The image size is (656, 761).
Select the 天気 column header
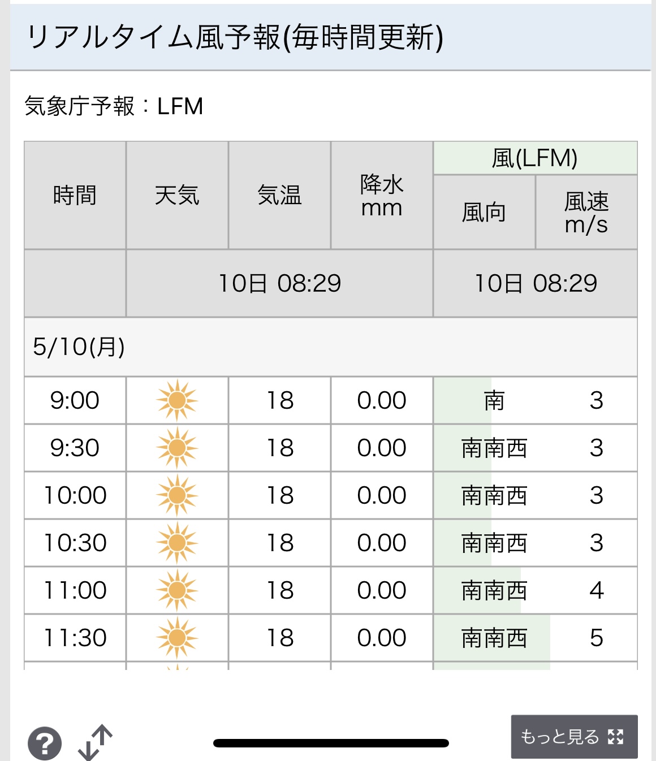point(177,195)
